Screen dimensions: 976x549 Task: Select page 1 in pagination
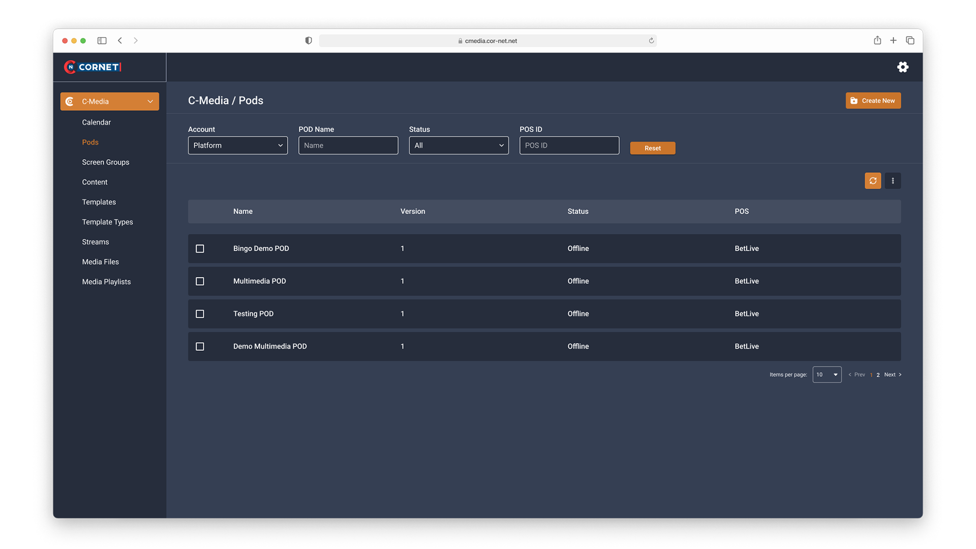tap(871, 375)
